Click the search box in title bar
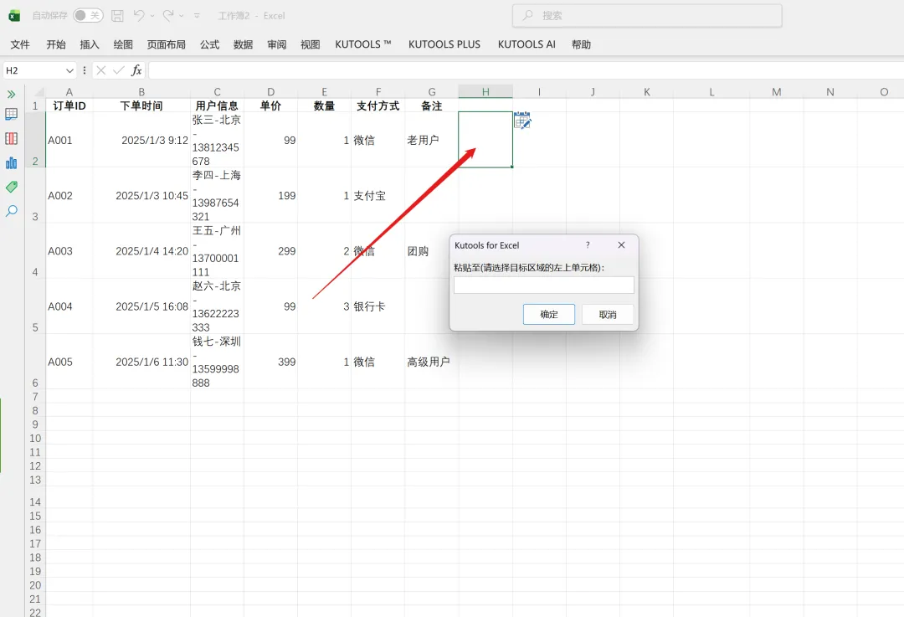Screen dimensions: 904x617 (647, 16)
